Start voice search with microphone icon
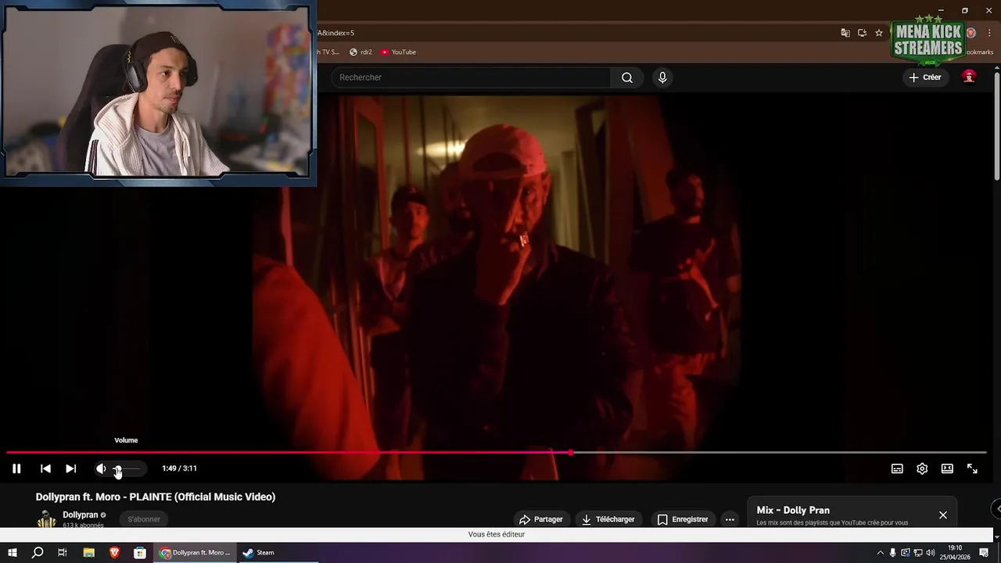The width and height of the screenshot is (1001, 563). pyautogui.click(x=662, y=77)
